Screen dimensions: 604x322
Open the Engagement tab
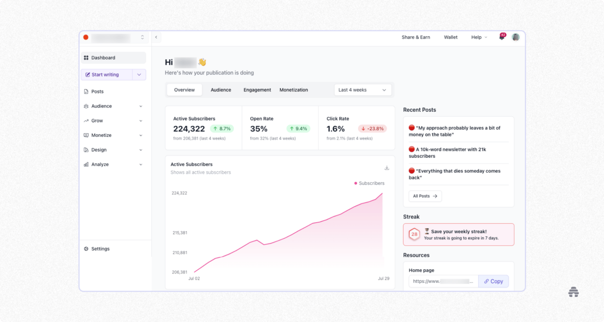[x=257, y=90]
